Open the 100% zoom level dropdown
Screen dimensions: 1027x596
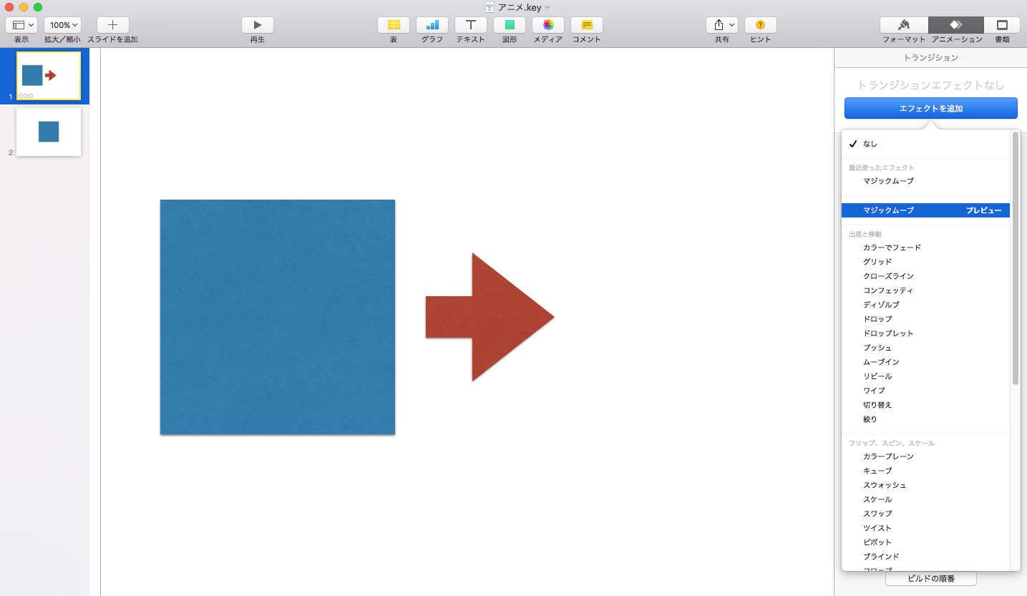[x=62, y=25]
